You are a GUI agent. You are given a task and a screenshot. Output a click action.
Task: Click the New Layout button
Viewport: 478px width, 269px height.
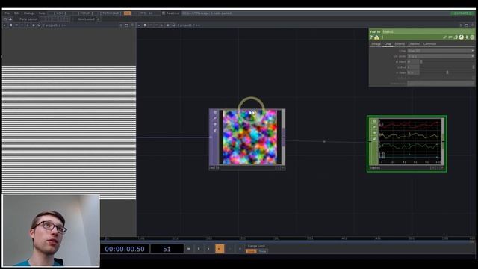click(x=86, y=19)
